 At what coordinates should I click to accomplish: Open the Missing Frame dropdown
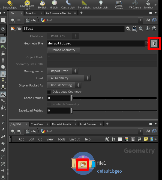click(x=62, y=71)
